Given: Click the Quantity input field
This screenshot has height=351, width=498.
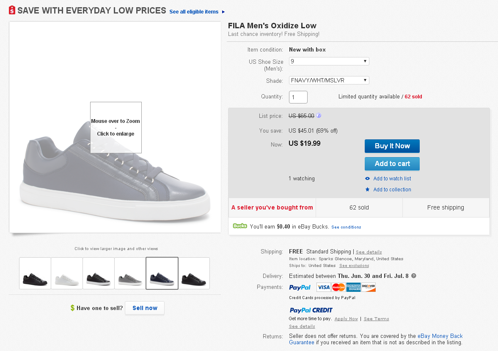Looking at the screenshot, I should [x=298, y=97].
